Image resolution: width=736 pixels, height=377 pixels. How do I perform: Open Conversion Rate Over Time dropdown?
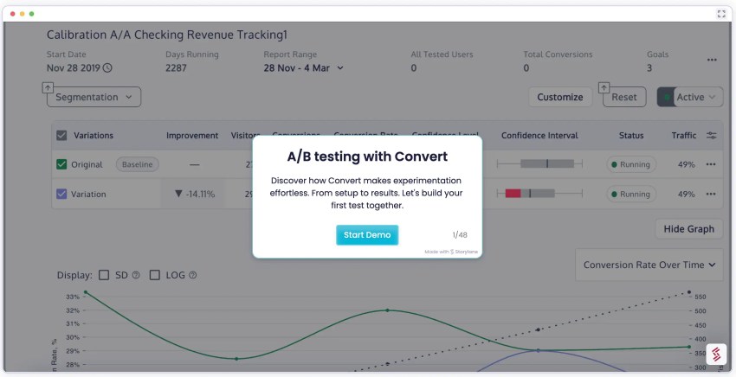coord(649,265)
